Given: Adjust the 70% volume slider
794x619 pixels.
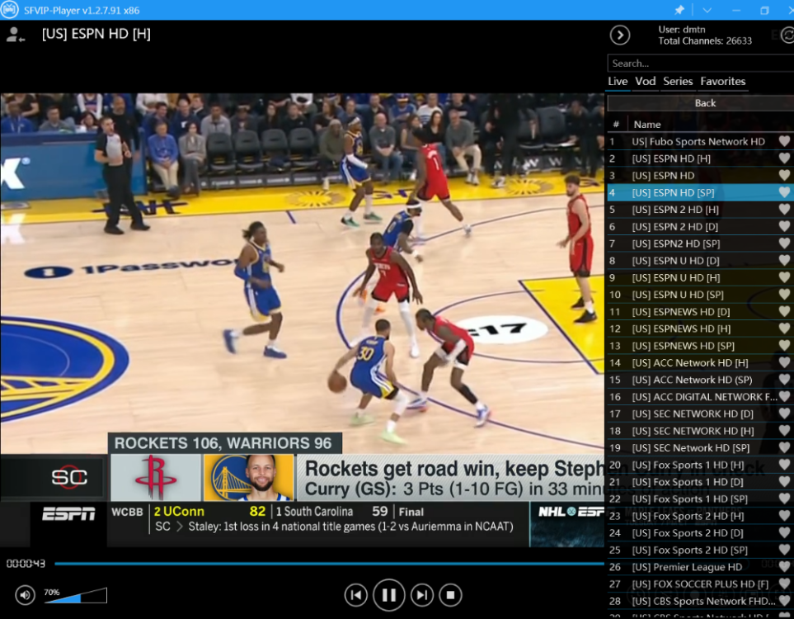Looking at the screenshot, I should 76,596.
